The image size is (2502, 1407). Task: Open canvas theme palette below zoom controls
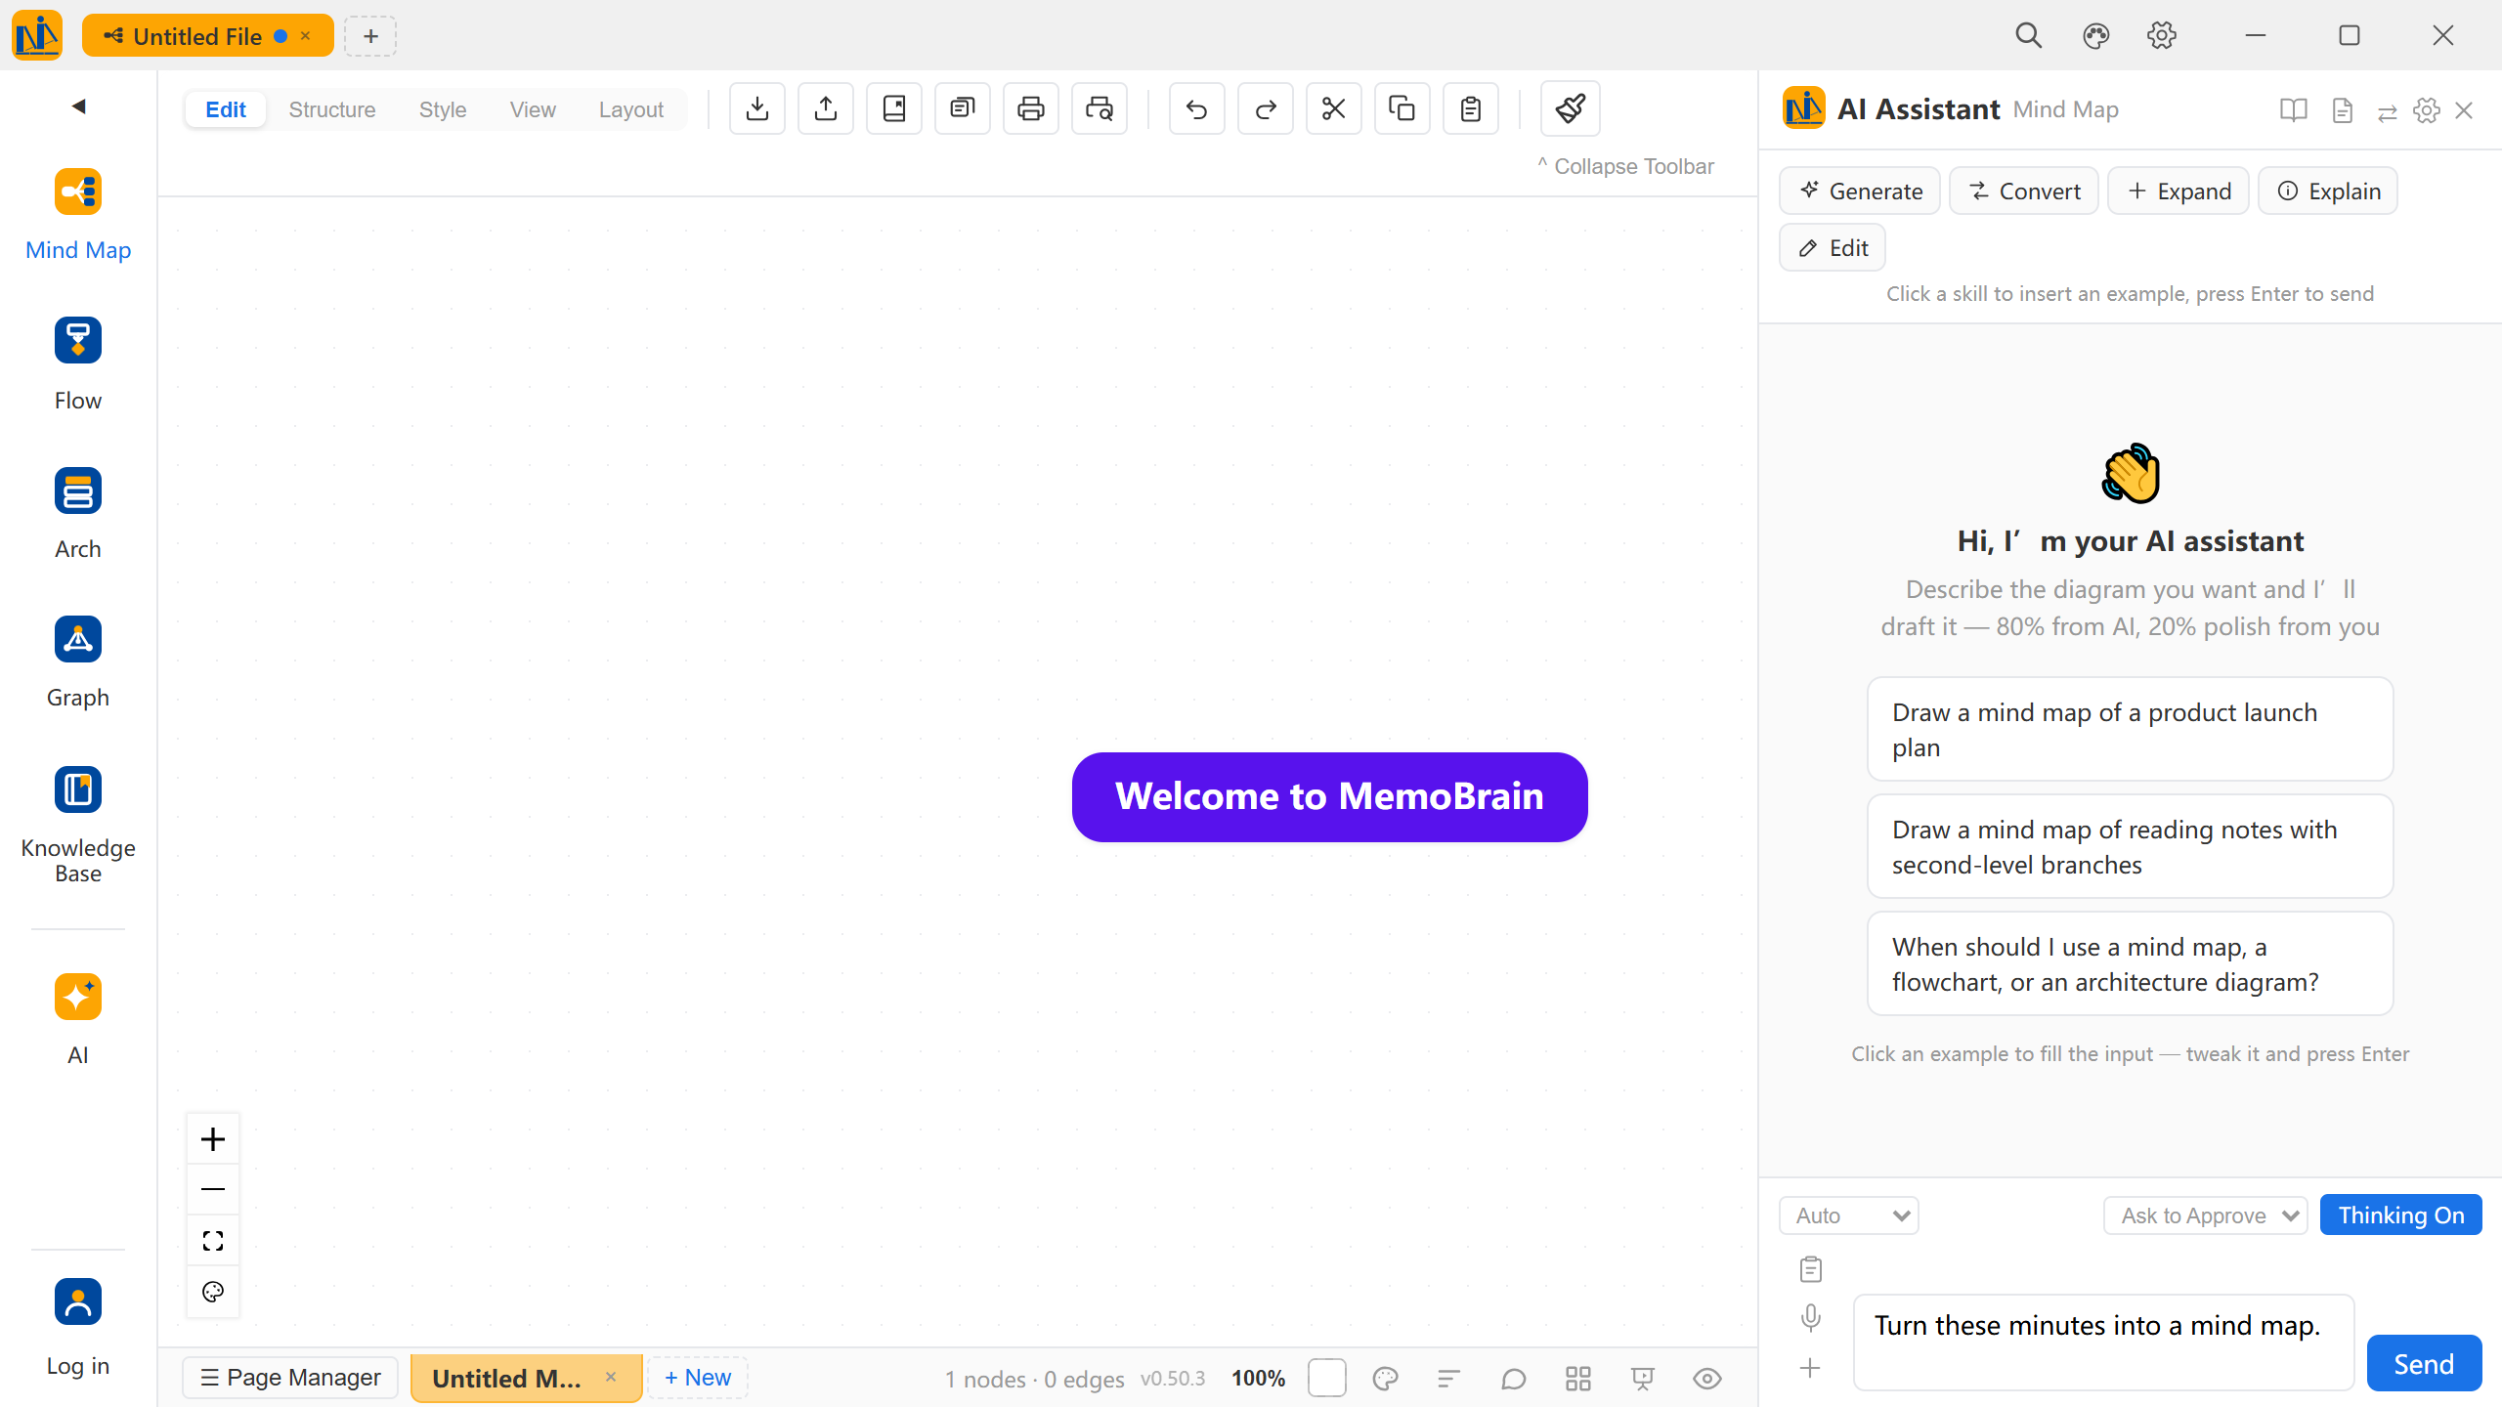click(x=213, y=1292)
